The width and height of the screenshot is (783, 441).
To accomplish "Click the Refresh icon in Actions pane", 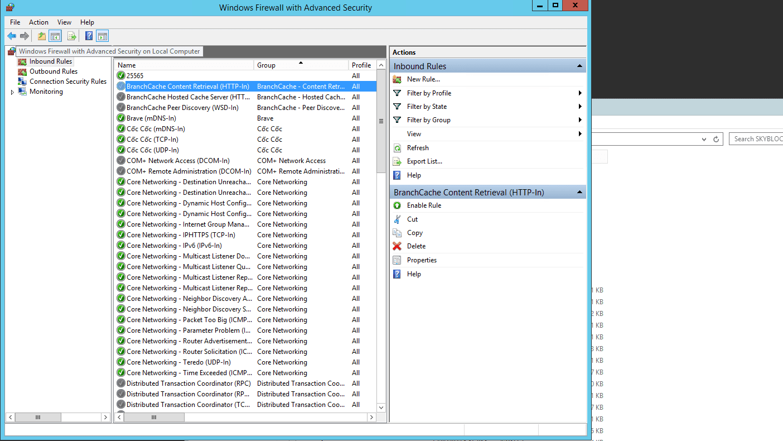I will tap(397, 148).
